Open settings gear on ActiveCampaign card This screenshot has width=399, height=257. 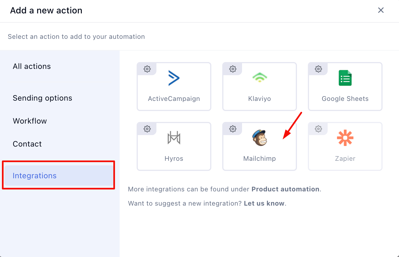coord(147,69)
